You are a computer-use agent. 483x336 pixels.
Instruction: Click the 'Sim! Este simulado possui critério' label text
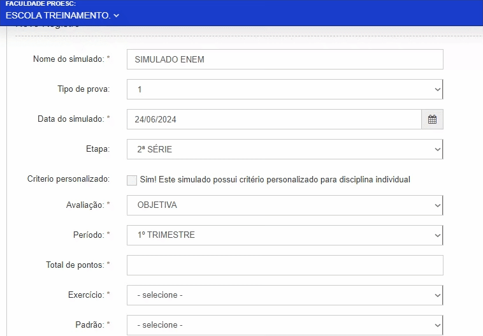click(275, 179)
